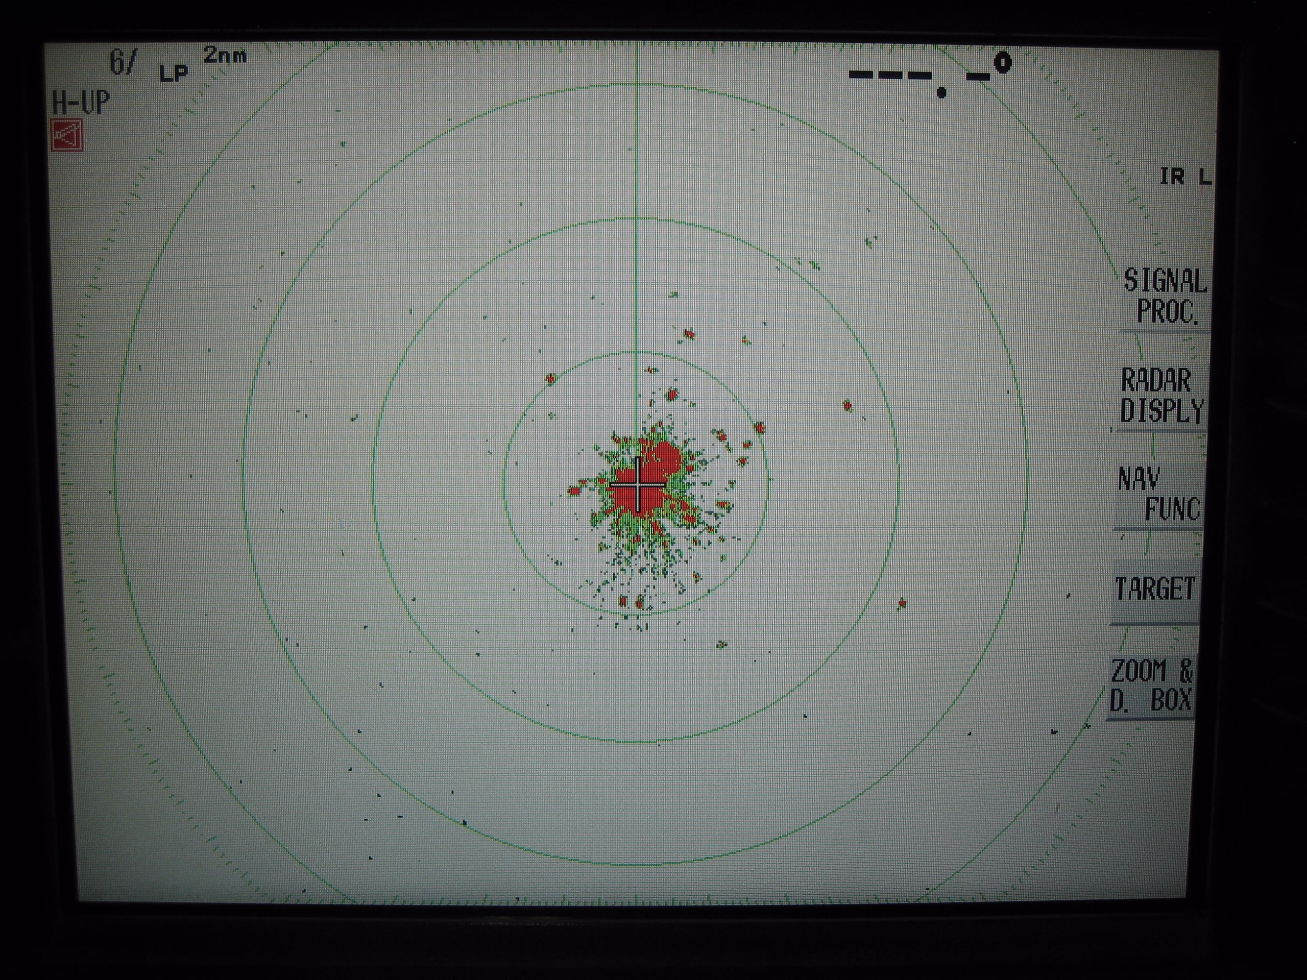Open the ZOOM & D. BOX soft key
Screen dimensions: 1307x980
[x=1150, y=687]
